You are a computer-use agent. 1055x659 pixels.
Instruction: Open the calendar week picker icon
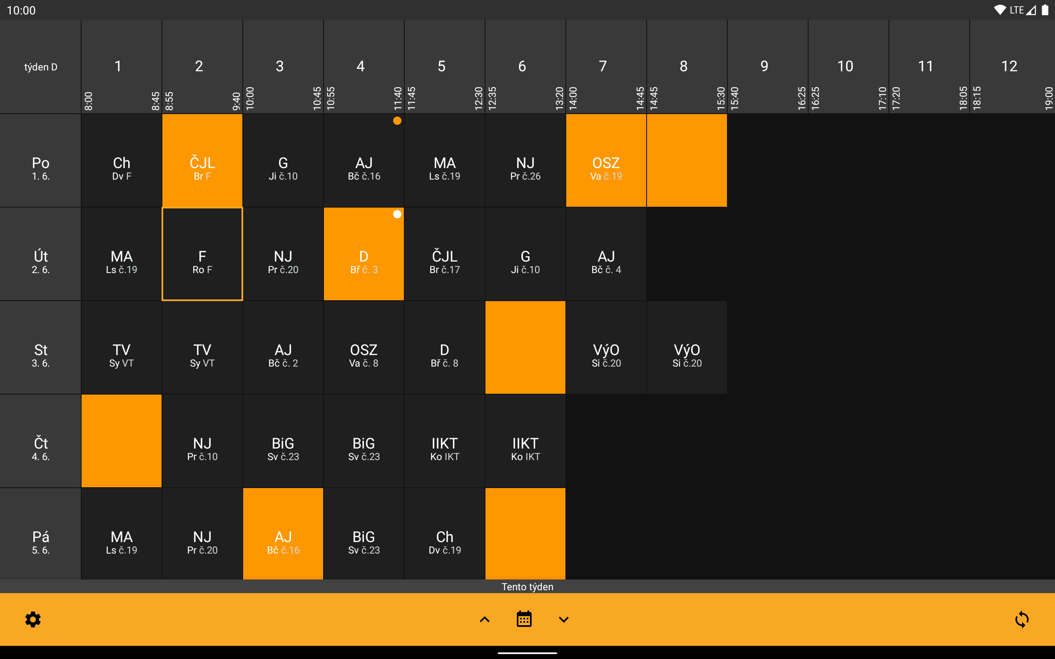[523, 619]
